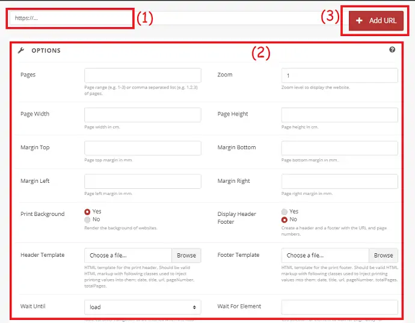Click the 'Render the background of websites.' hint
Screen dimensions: 415x323
tap(121, 228)
